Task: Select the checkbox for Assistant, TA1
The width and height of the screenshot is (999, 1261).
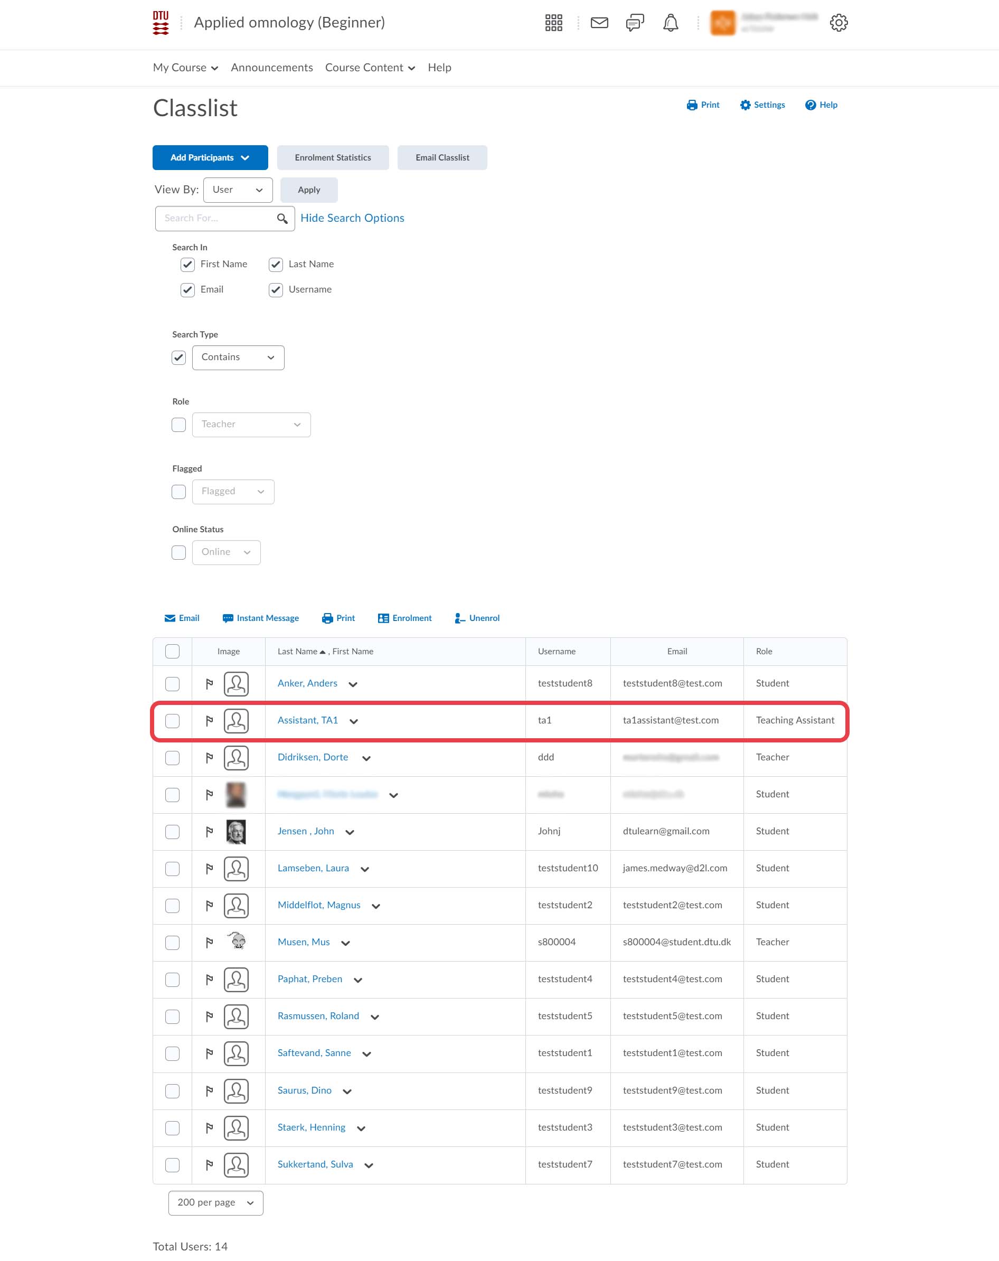Action: (x=172, y=721)
